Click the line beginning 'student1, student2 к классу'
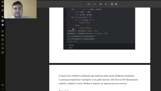Screen dimensions: 161x91 point(93,83)
